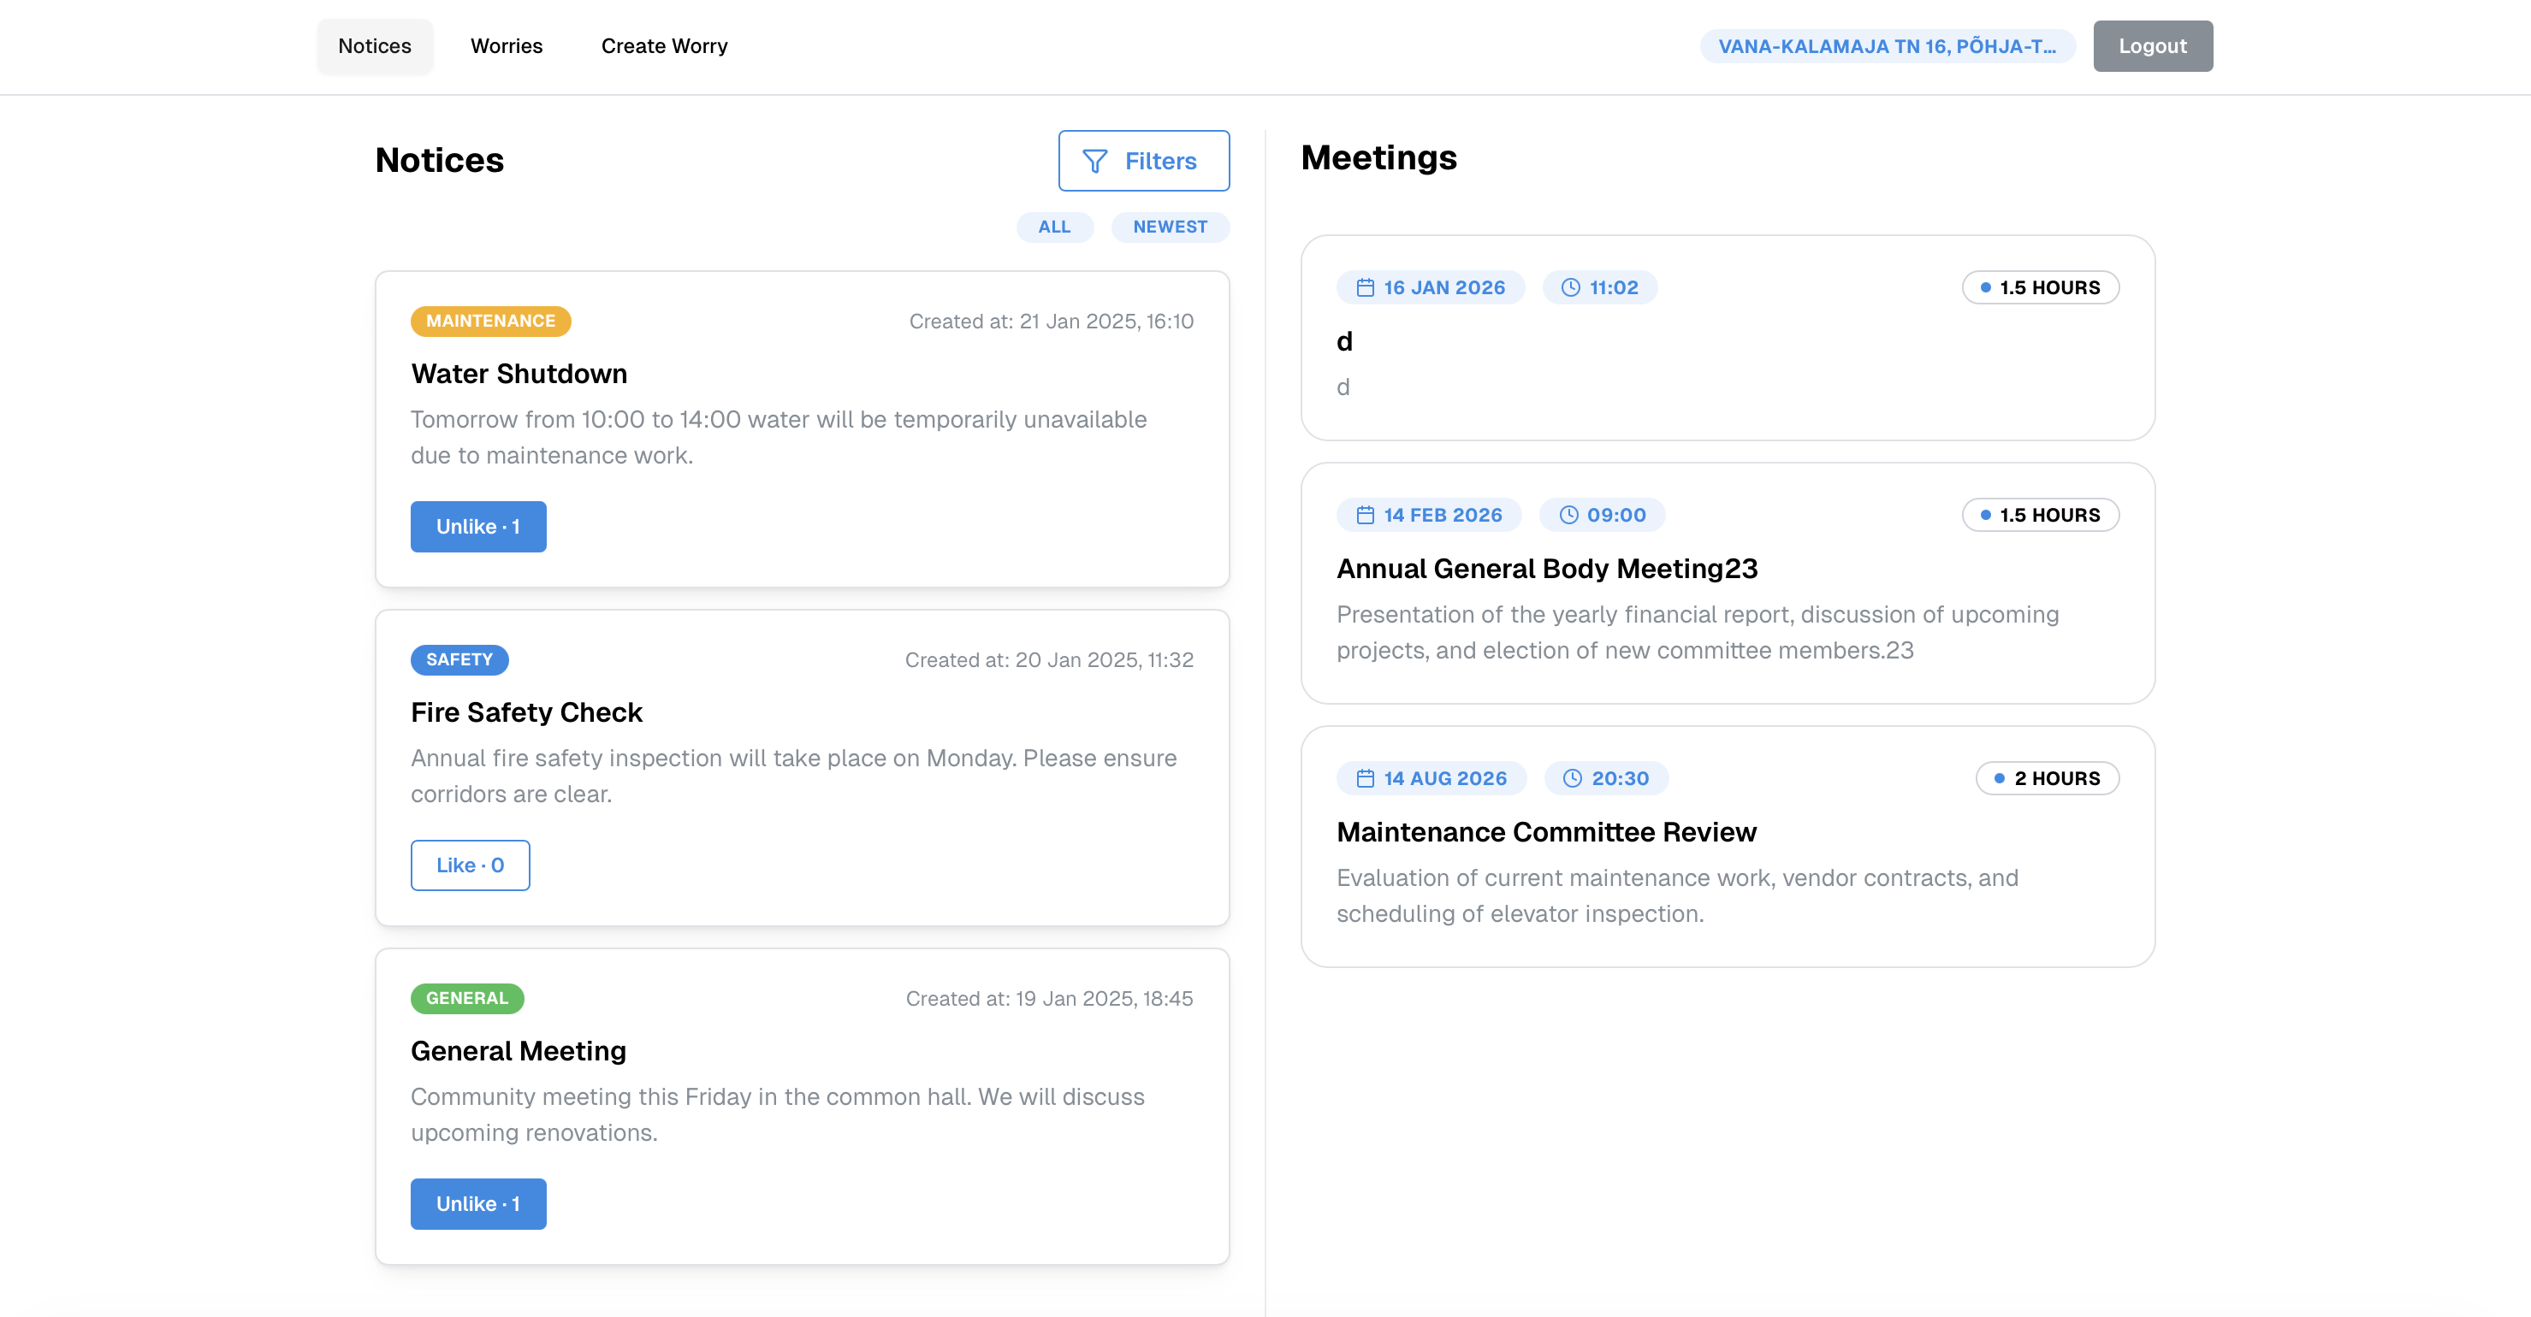
Task: Click clock icon beside 20:30
Action: 1572,779
